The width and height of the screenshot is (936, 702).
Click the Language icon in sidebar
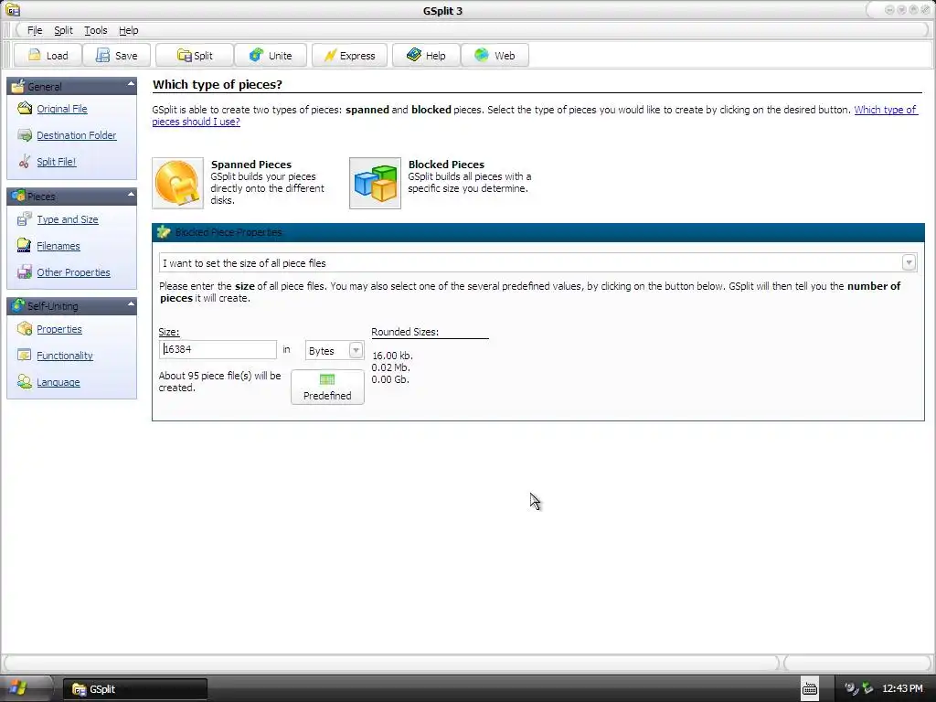click(x=25, y=381)
